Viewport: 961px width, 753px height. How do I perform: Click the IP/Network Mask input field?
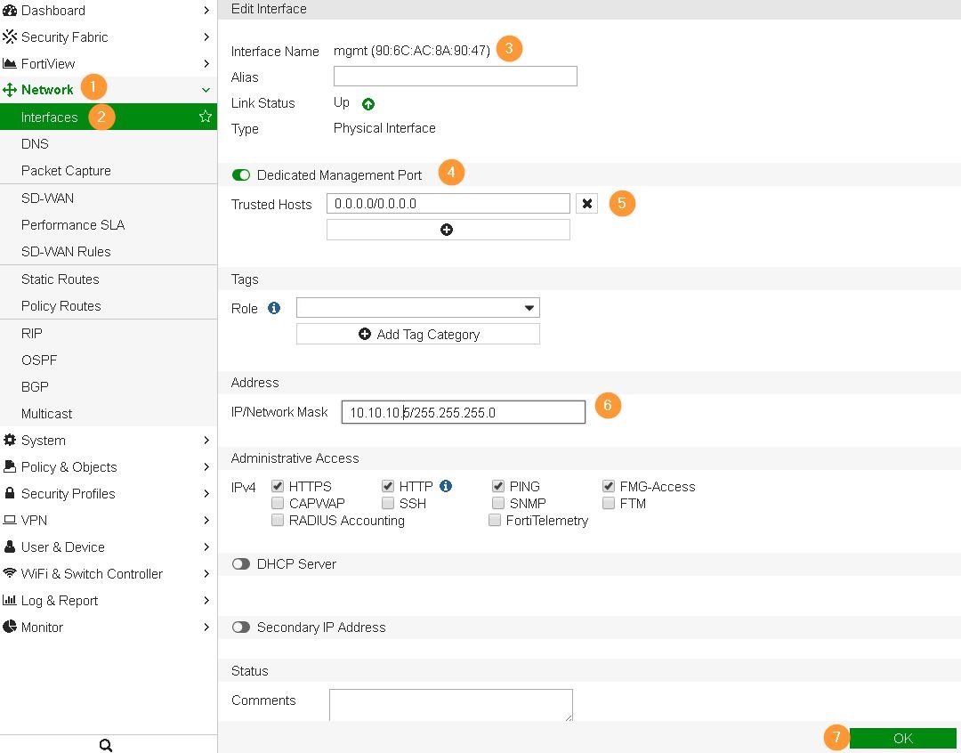coord(464,412)
